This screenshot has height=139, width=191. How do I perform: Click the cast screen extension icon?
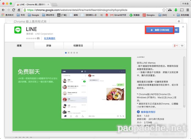182,10
